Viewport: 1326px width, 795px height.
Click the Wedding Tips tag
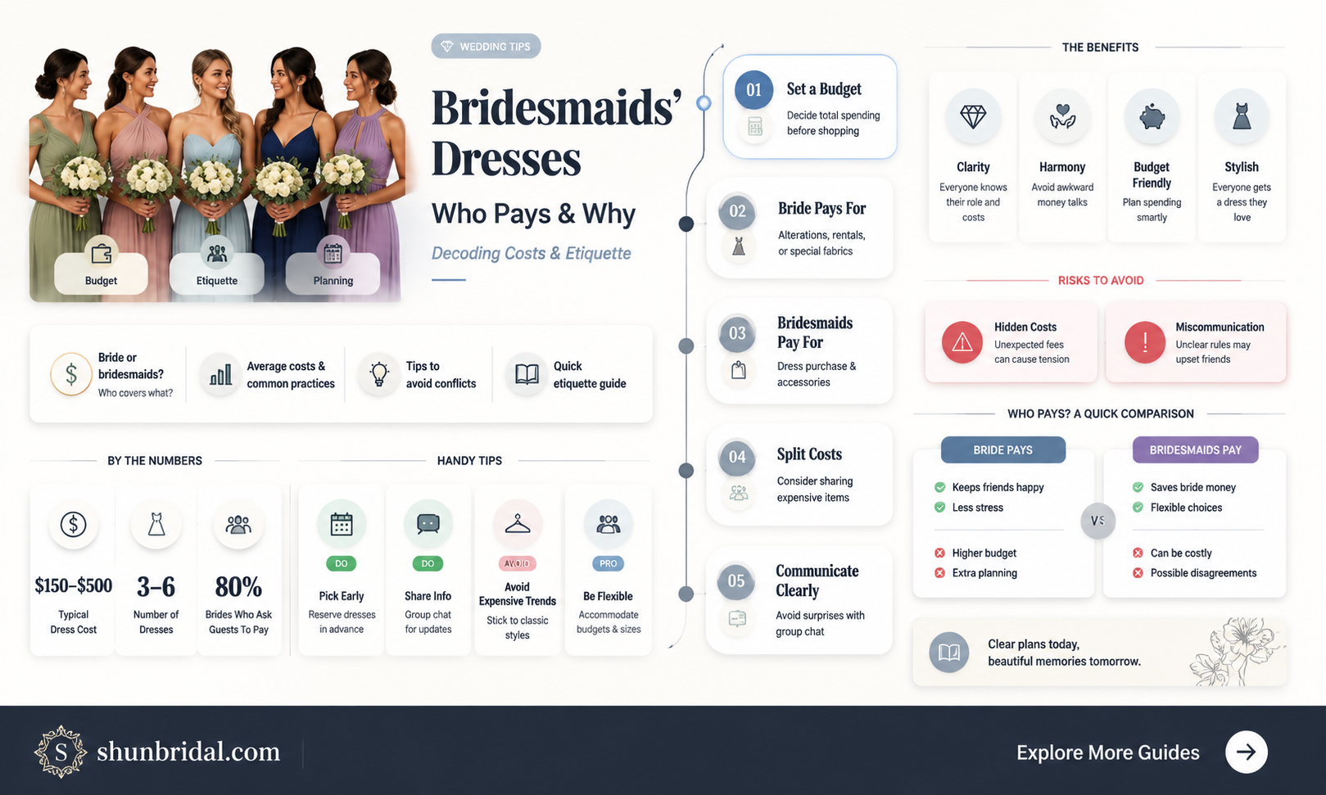click(486, 47)
